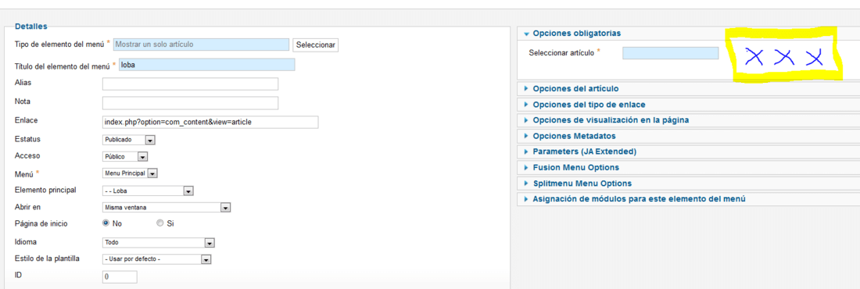Open the Acceso dropdown showing Público

(126, 157)
